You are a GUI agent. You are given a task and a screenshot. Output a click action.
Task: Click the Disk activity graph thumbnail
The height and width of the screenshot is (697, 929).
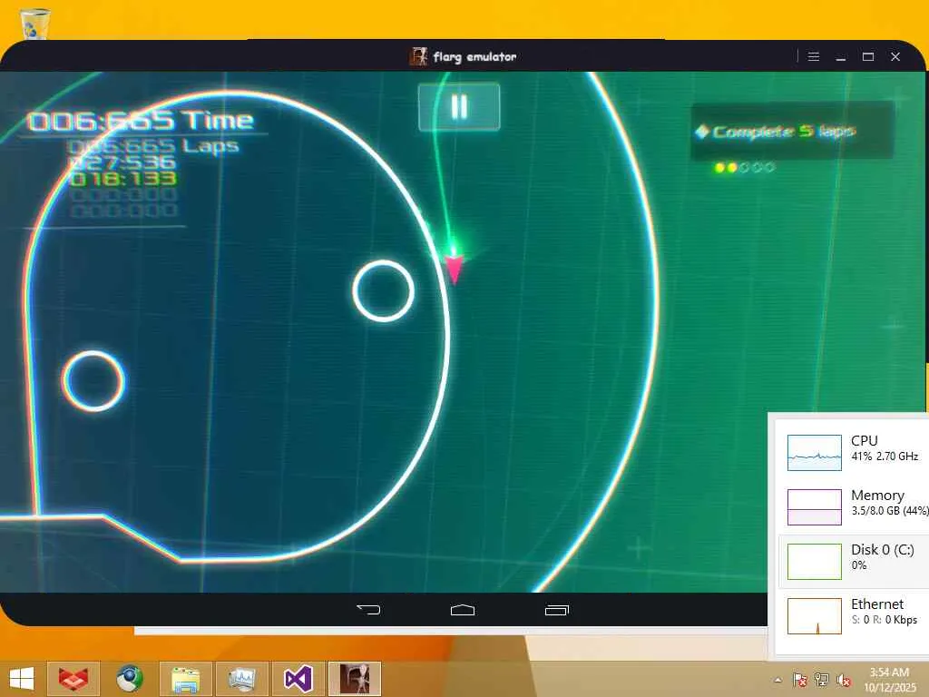(814, 561)
